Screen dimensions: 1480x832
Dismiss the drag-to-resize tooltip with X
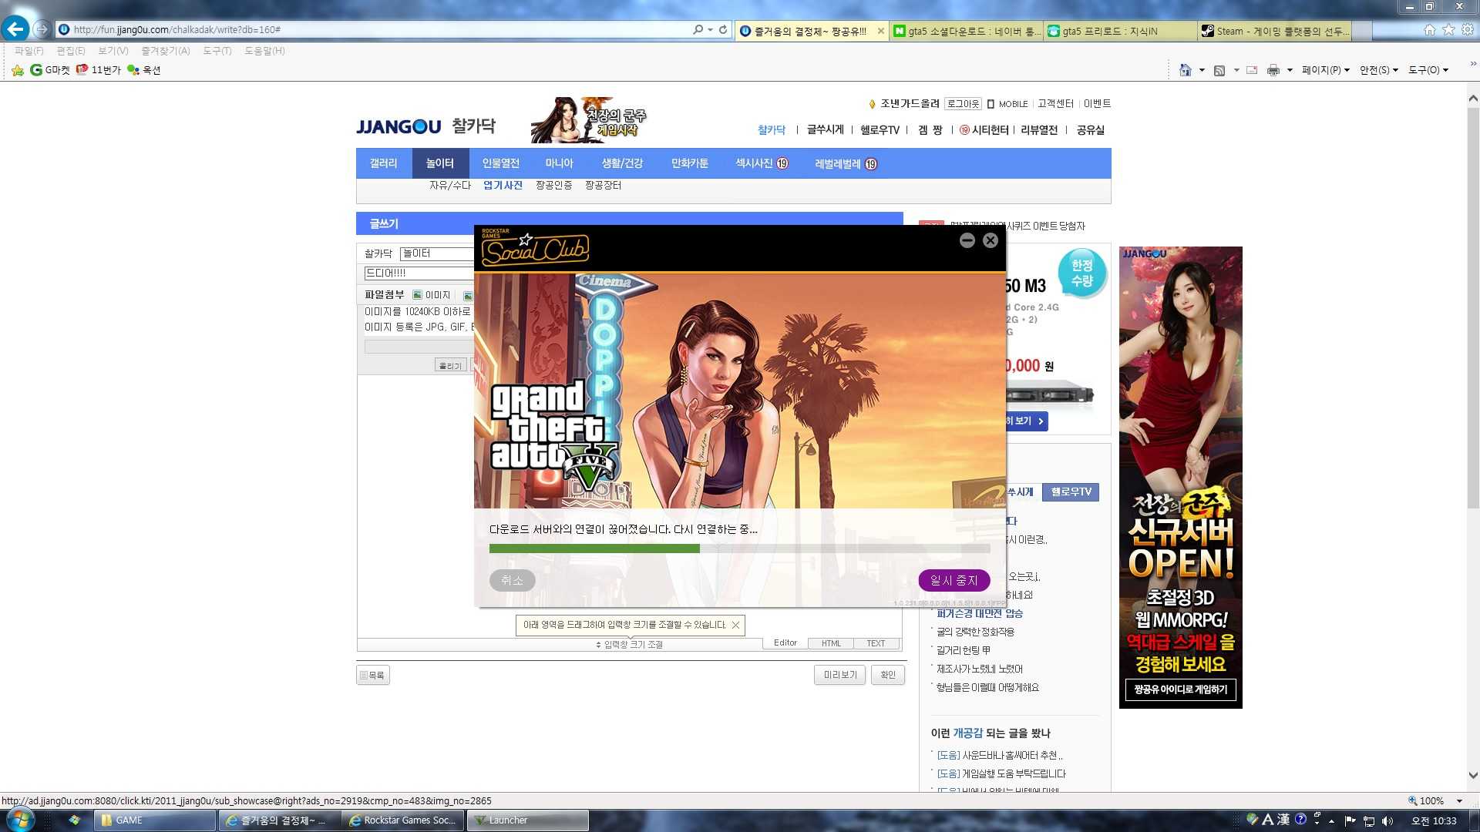(x=735, y=625)
